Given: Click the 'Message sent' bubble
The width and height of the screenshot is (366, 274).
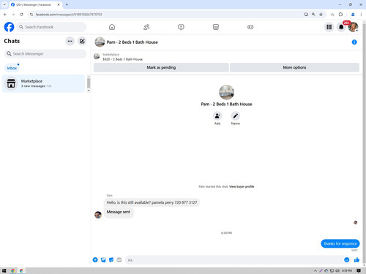Looking at the screenshot, I should point(119,212).
